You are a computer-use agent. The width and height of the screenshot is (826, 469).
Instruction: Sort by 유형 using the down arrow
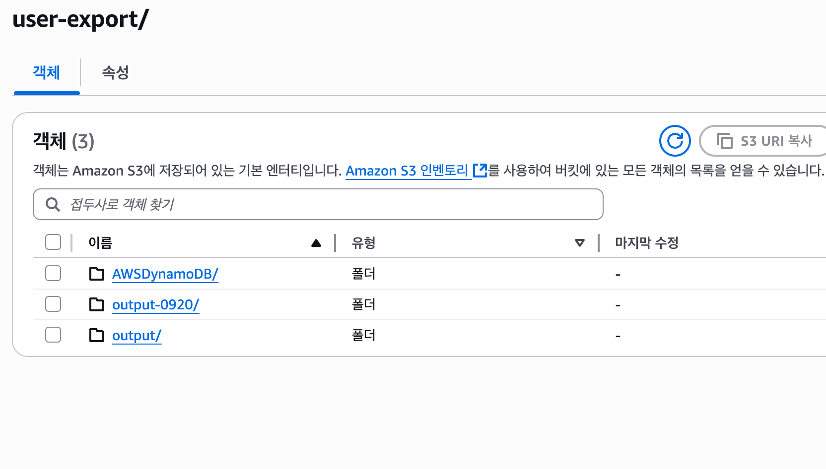[579, 243]
